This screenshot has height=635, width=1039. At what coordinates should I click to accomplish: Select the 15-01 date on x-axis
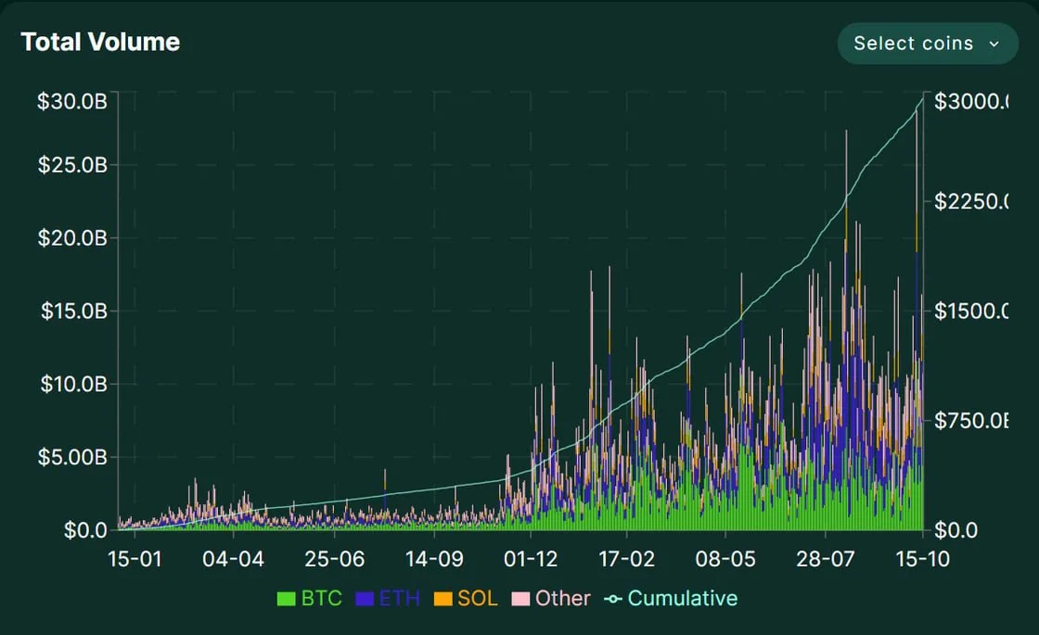135,559
